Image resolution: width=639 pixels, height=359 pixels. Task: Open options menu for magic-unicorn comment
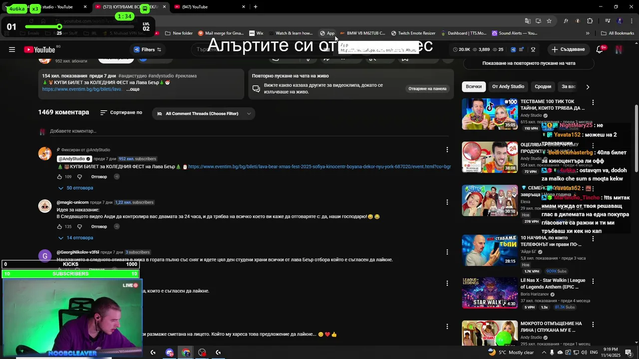[x=447, y=202]
